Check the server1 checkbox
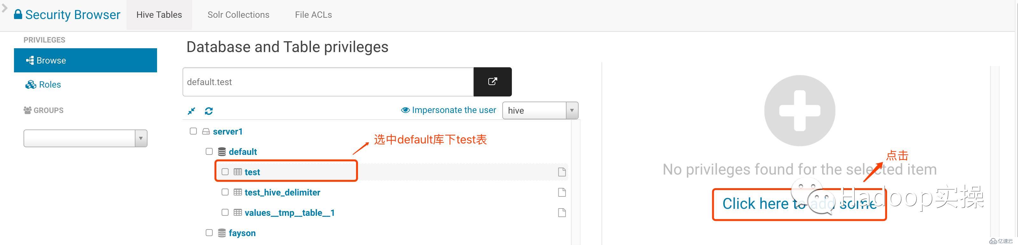 [x=193, y=131]
